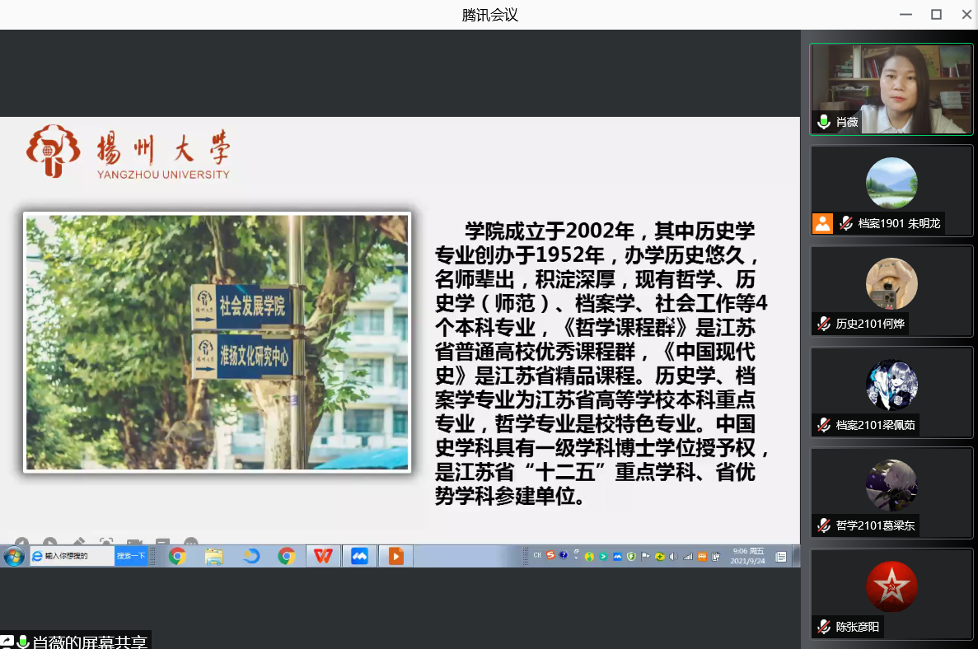Click the orange host badge beside 朱明龙

pyautogui.click(x=822, y=223)
